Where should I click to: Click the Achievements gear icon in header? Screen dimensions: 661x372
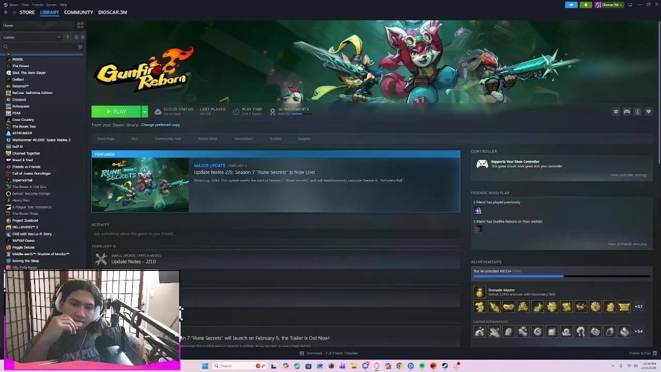(273, 112)
